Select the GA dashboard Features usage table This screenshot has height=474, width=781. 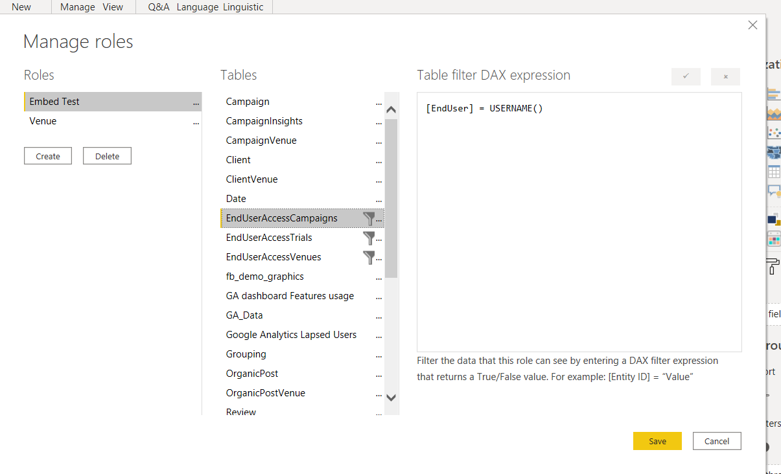click(x=303, y=296)
